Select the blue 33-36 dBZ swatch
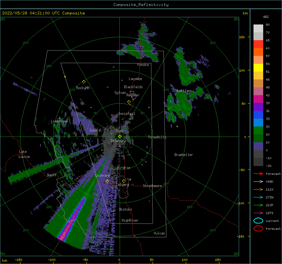Image resolution: width=282 pixels, height=264 pixels. [258, 115]
